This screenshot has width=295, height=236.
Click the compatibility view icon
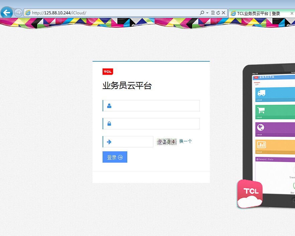pyautogui.click(x=213, y=13)
